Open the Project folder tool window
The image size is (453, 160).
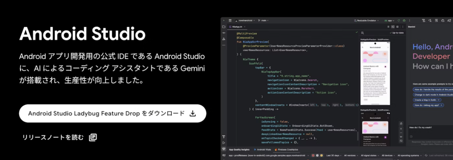(x=224, y=27)
